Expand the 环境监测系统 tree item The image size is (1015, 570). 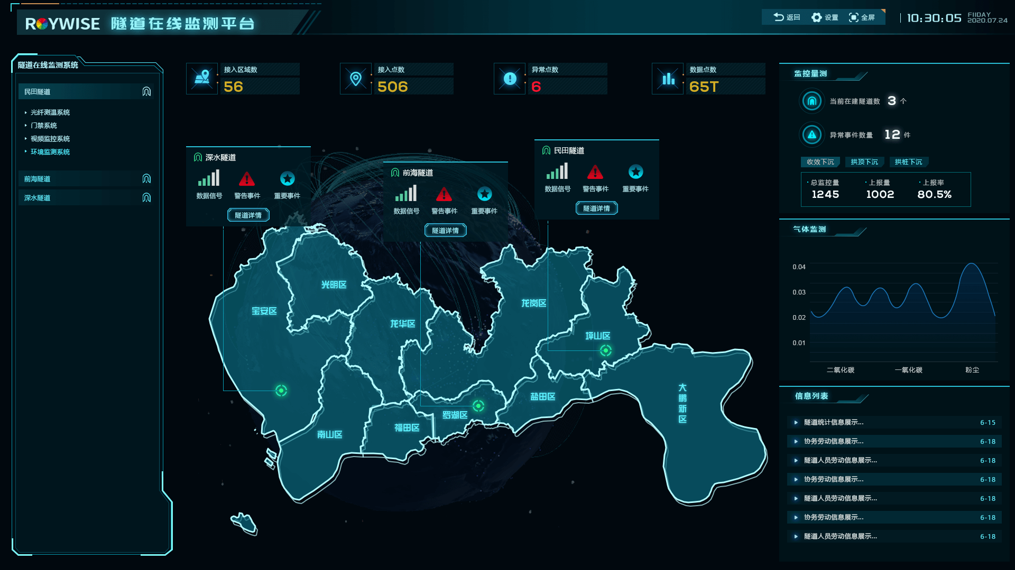pyautogui.click(x=50, y=152)
